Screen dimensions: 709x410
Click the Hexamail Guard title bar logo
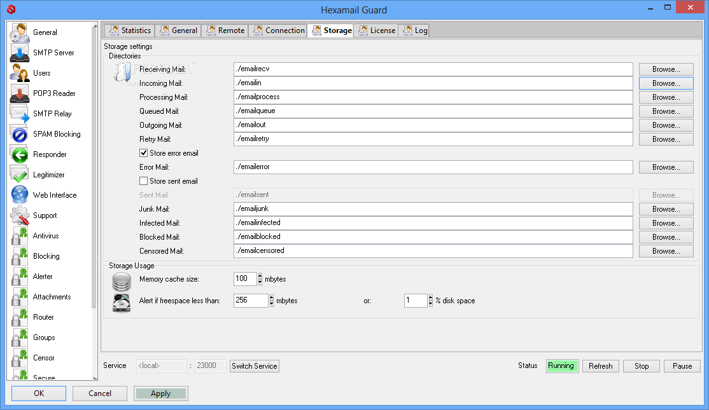11,9
